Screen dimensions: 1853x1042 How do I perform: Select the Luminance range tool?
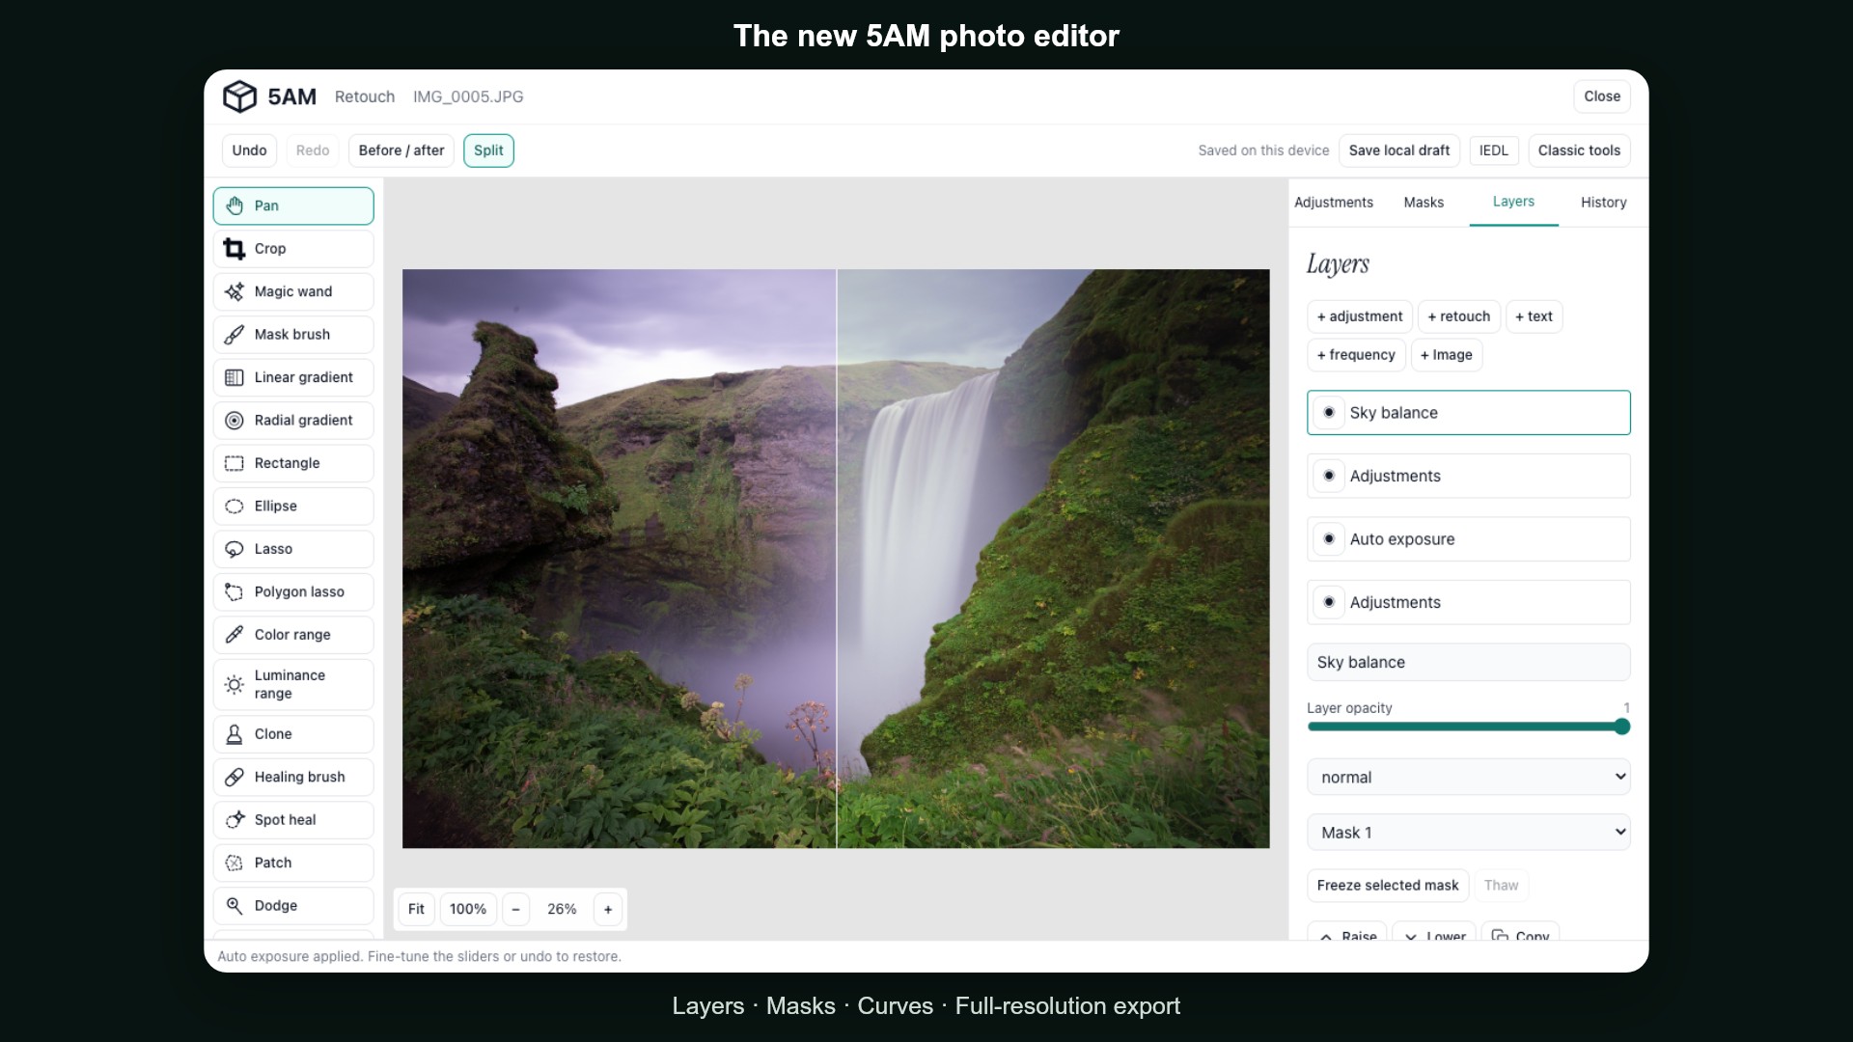(x=293, y=684)
